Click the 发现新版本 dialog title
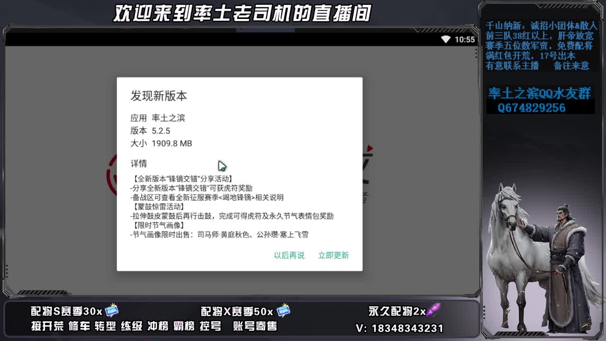Image resolution: width=606 pixels, height=341 pixels. (159, 96)
